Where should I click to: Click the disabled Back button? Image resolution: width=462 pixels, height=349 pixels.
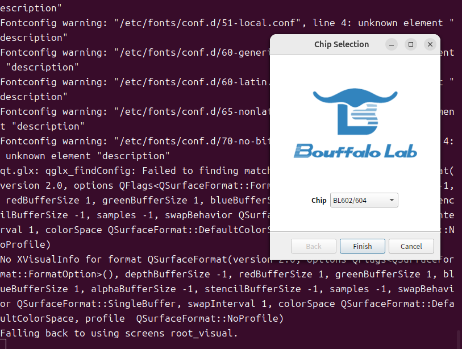pyautogui.click(x=314, y=246)
